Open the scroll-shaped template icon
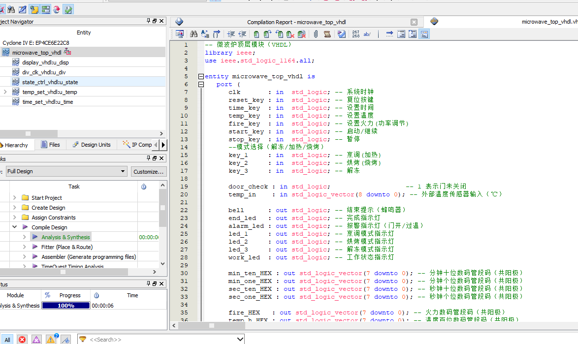Image resolution: width=578 pixels, height=344 pixels. 327,34
